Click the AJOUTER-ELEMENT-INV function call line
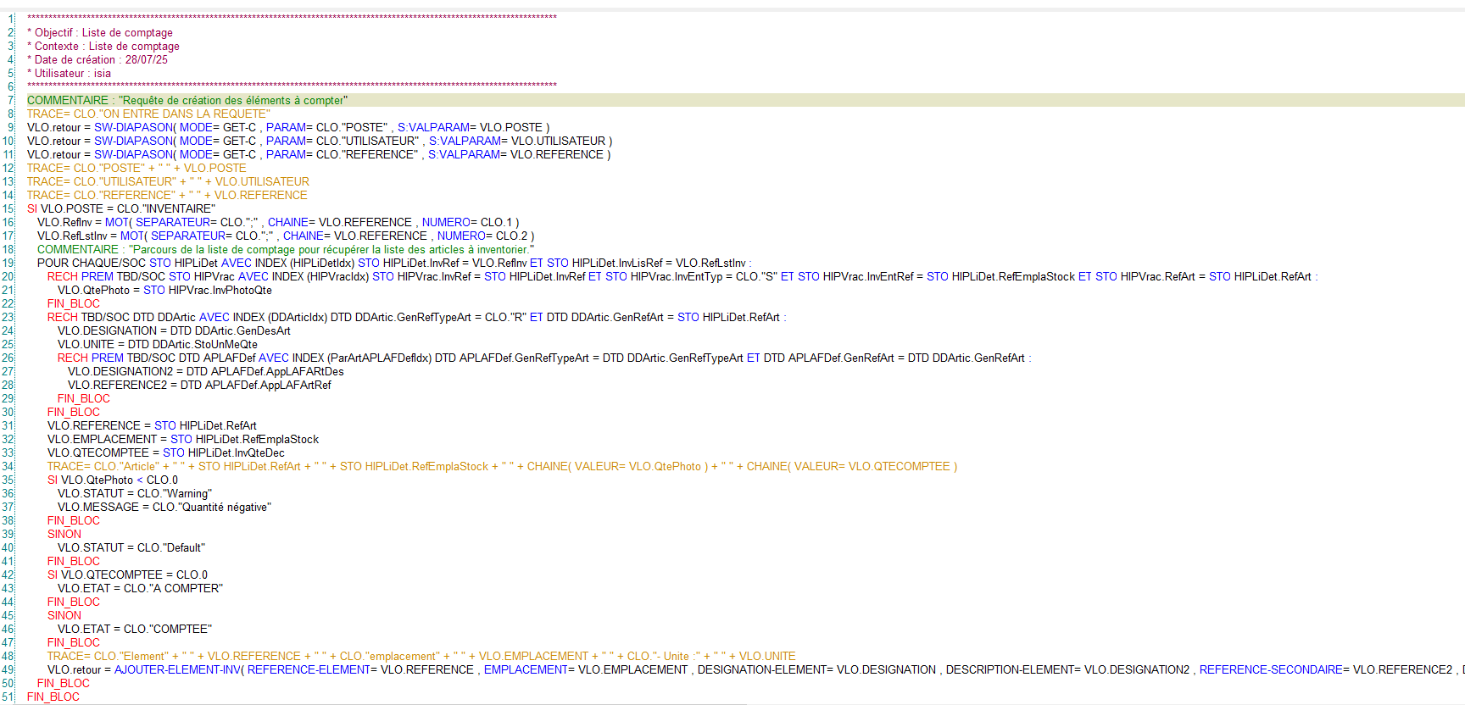 [x=756, y=669]
